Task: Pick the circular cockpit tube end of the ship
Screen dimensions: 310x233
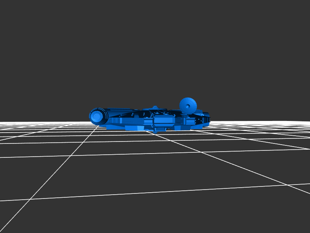Action: click(x=98, y=116)
